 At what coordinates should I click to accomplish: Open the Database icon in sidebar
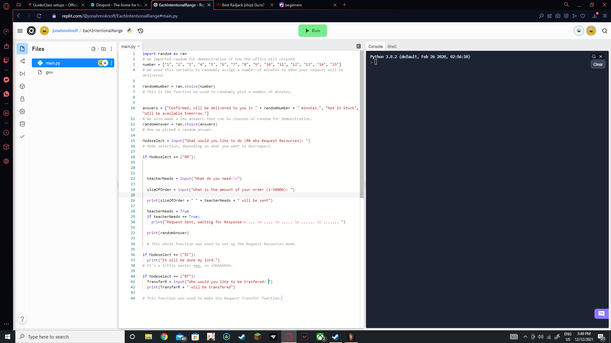22,124
